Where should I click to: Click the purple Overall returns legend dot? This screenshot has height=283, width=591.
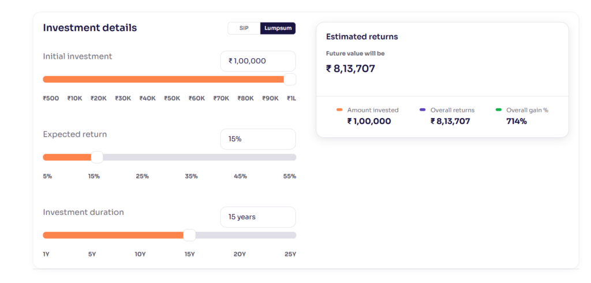pos(422,110)
